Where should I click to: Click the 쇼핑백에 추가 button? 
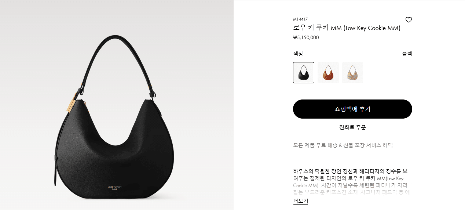(x=352, y=109)
